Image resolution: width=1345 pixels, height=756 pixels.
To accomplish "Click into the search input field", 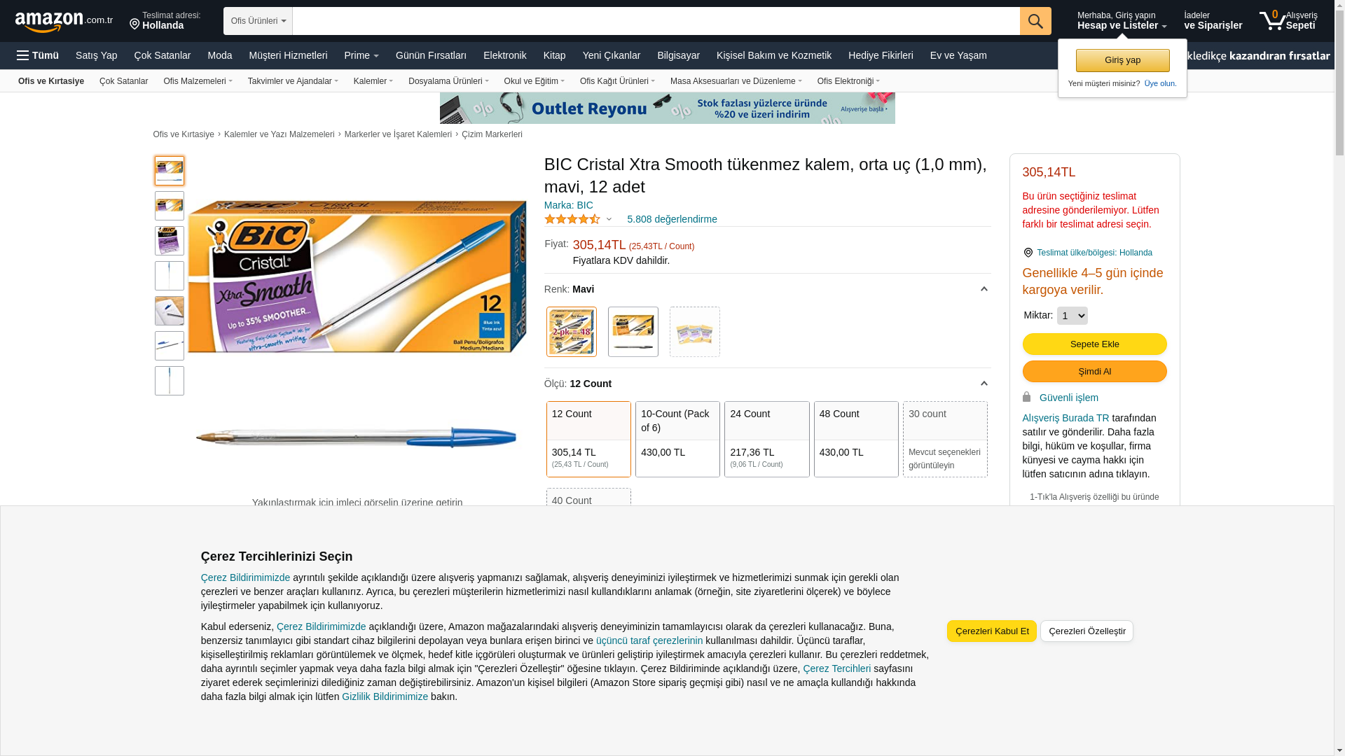I will (x=655, y=21).
